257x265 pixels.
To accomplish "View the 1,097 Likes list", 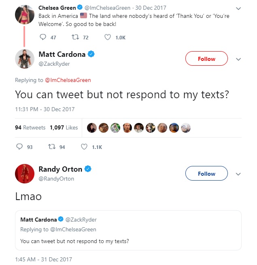I will tap(64, 127).
